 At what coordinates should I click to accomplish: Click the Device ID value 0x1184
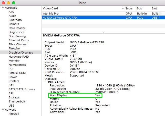(75, 66)
